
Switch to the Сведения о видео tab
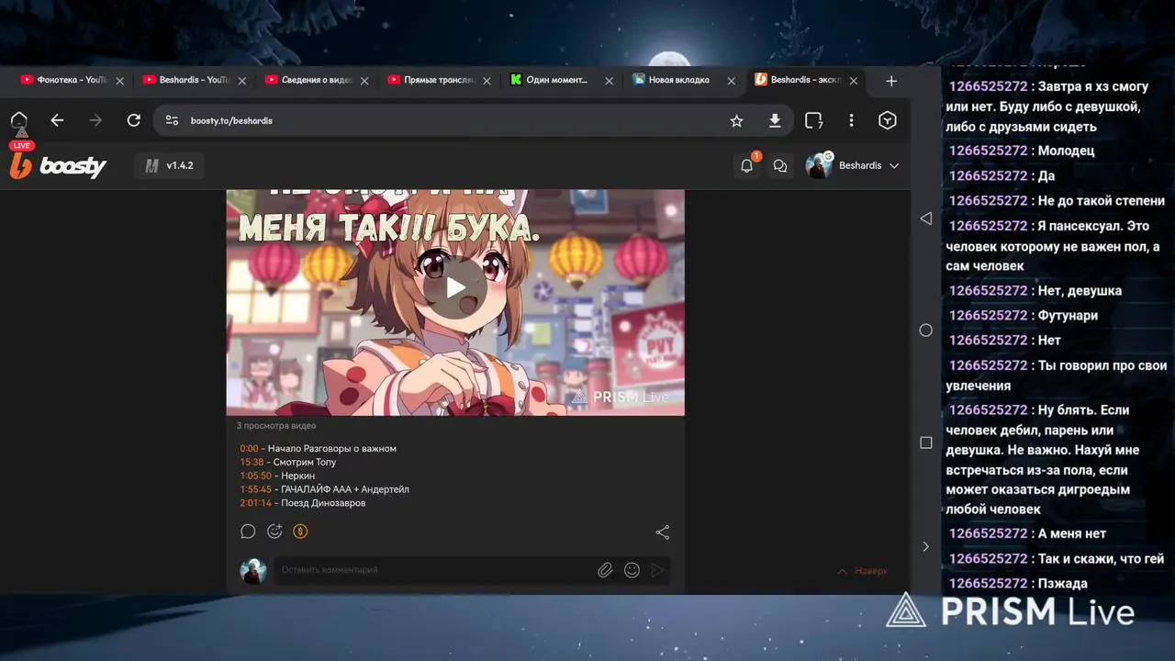[308, 81]
